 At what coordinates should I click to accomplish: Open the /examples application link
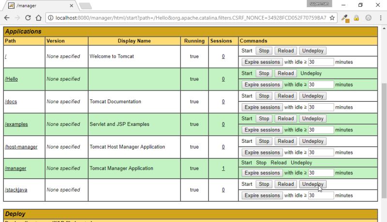[x=16, y=125]
